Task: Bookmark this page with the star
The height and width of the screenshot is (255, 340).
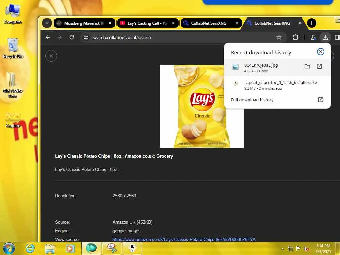Action: pyautogui.click(x=279, y=37)
